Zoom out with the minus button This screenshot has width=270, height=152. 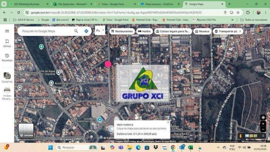pos(263,129)
